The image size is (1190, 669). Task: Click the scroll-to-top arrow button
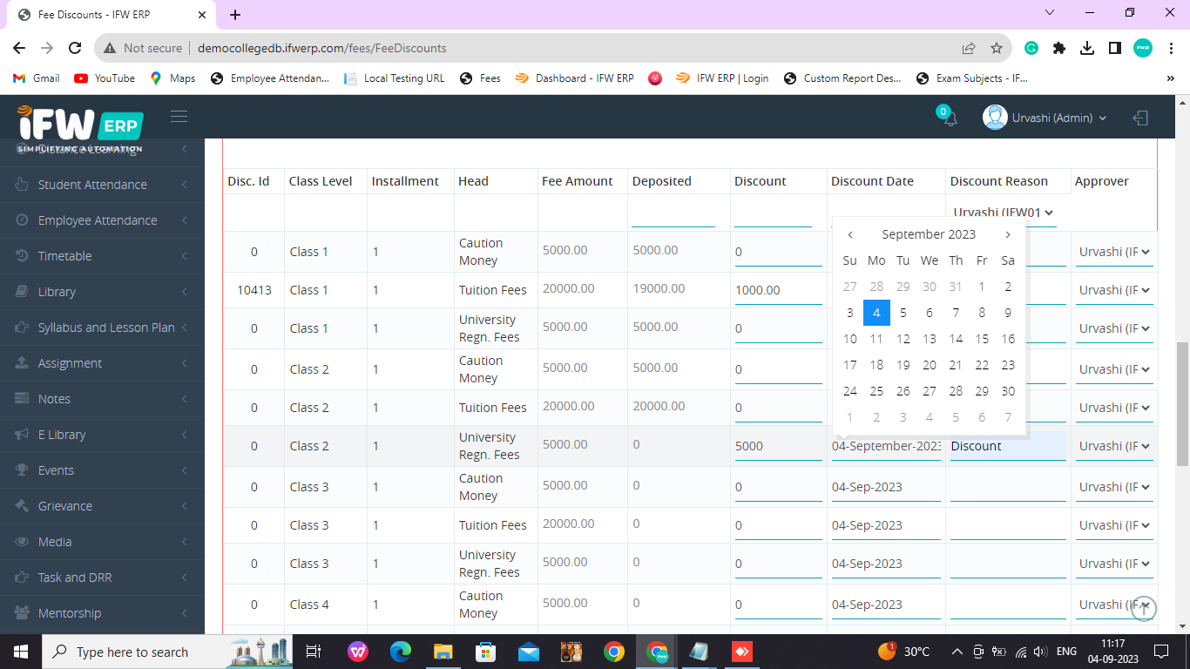(x=1144, y=608)
